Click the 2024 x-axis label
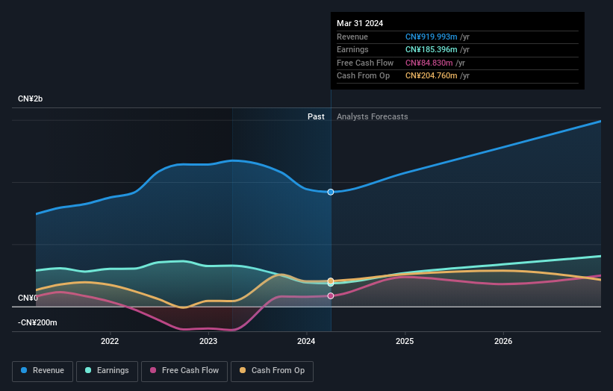 coord(306,341)
